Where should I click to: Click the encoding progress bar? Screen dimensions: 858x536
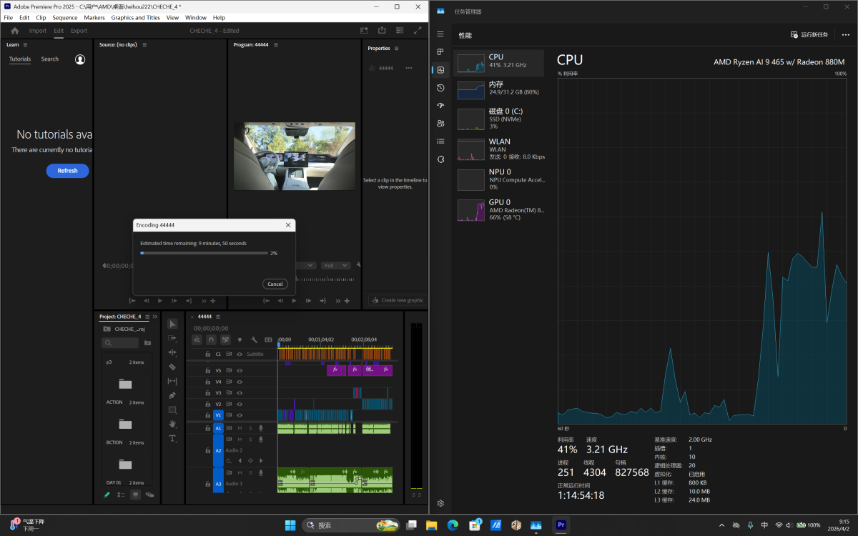[x=204, y=253]
